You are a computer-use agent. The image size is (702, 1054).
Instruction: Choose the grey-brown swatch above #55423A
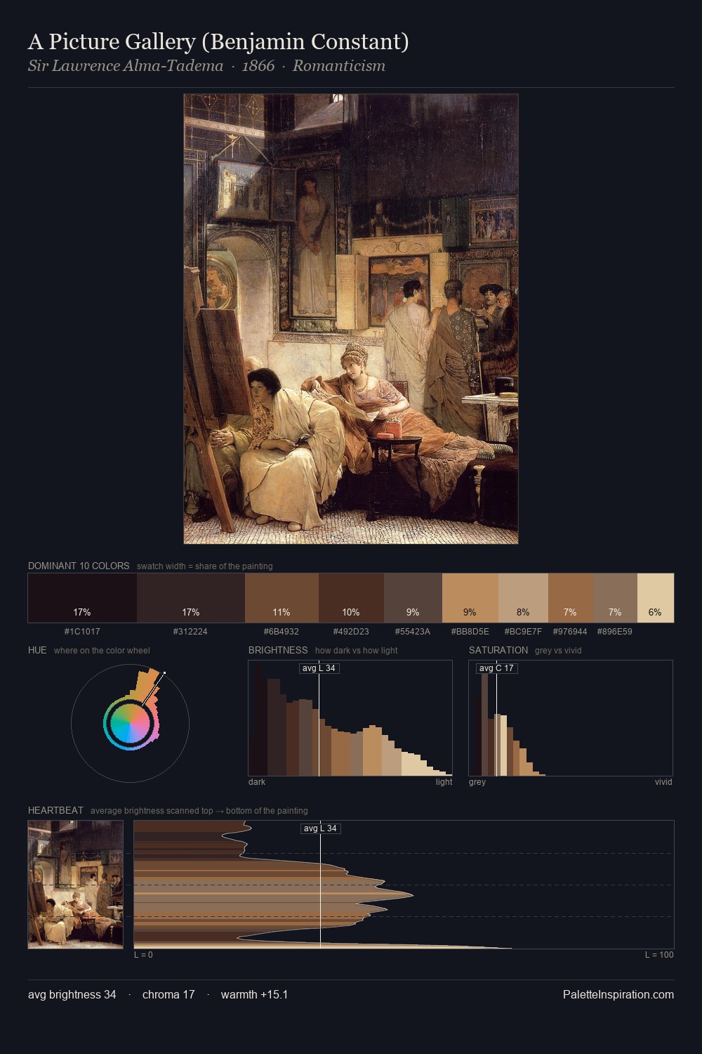(413, 598)
